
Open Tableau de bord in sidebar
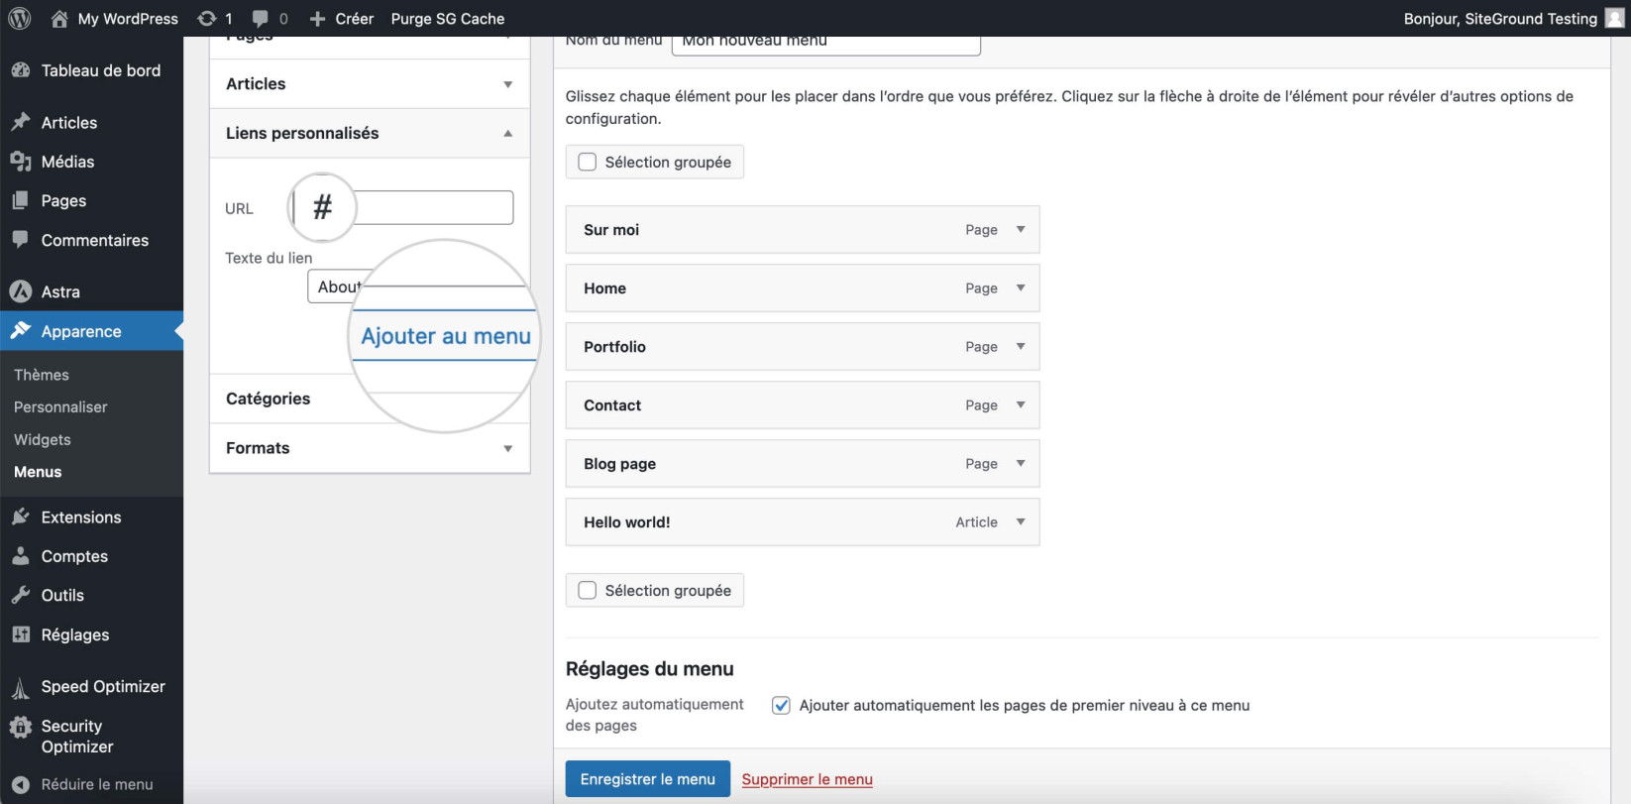coord(101,70)
